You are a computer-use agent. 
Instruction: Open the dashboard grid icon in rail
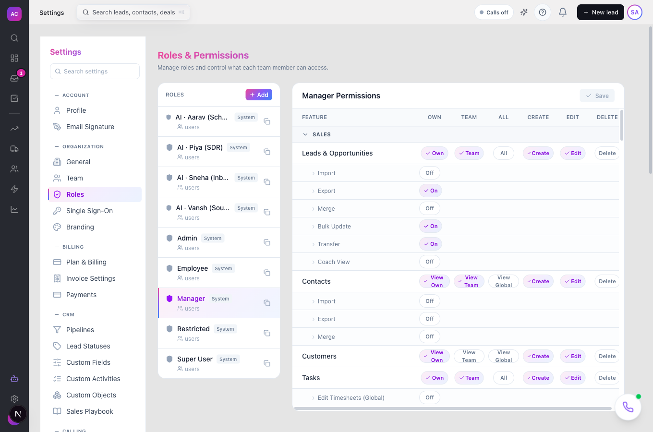[14, 58]
